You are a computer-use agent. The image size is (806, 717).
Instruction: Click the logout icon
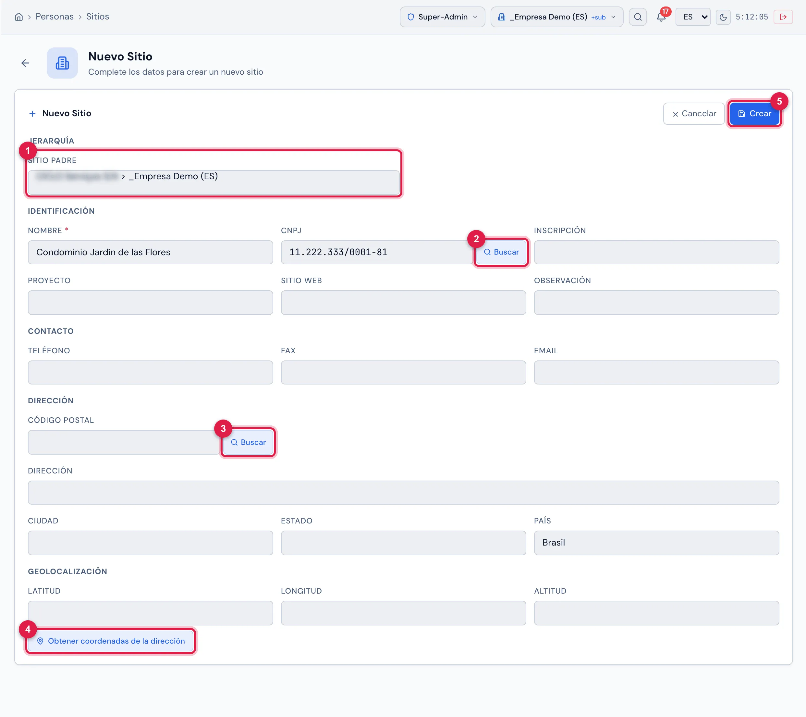coord(783,17)
